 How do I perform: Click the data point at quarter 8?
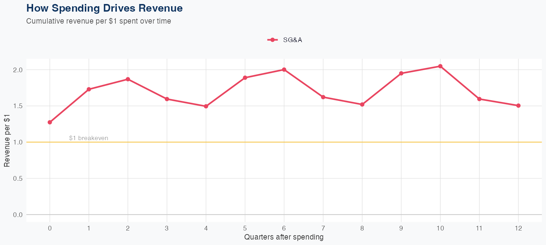pyautogui.click(x=362, y=105)
